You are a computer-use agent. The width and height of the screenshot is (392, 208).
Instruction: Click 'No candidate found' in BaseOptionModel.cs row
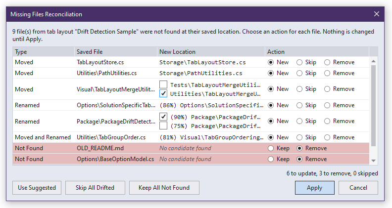[185, 159]
